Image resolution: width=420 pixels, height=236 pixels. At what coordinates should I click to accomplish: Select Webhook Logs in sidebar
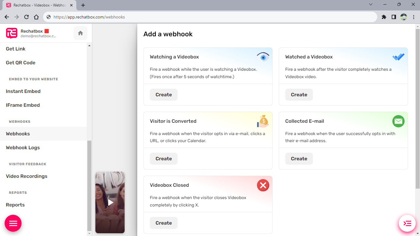pos(23,148)
